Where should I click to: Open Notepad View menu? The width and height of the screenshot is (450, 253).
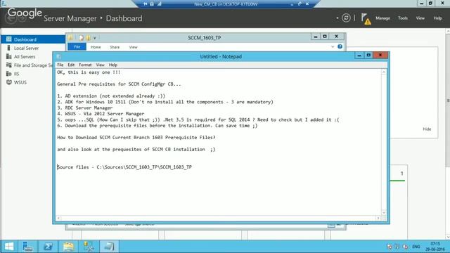(x=100, y=65)
